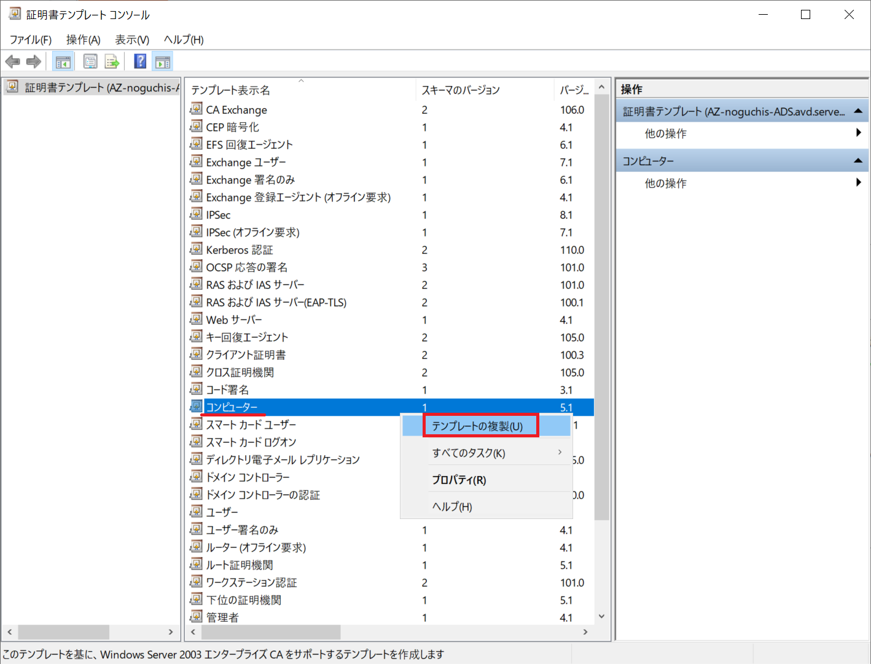Collapse the 証明書テンプレート section in the Action pane
Screen dimensions: 871x664
[858, 111]
